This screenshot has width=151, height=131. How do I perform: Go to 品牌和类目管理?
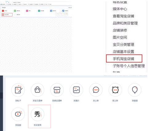click(125, 23)
